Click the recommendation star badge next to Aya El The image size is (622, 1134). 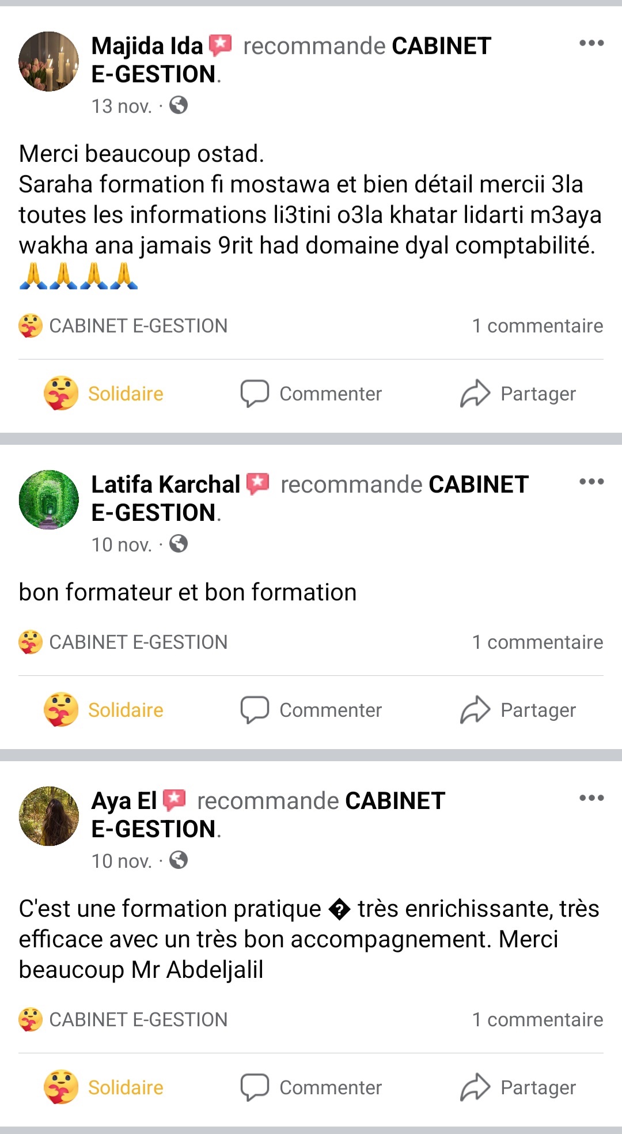(x=174, y=799)
